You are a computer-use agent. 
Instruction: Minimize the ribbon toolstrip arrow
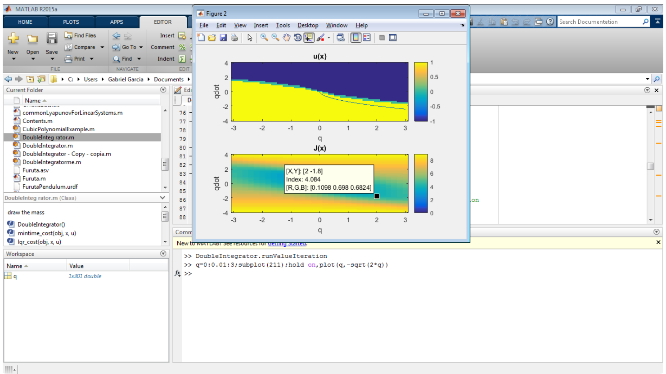click(x=657, y=21)
